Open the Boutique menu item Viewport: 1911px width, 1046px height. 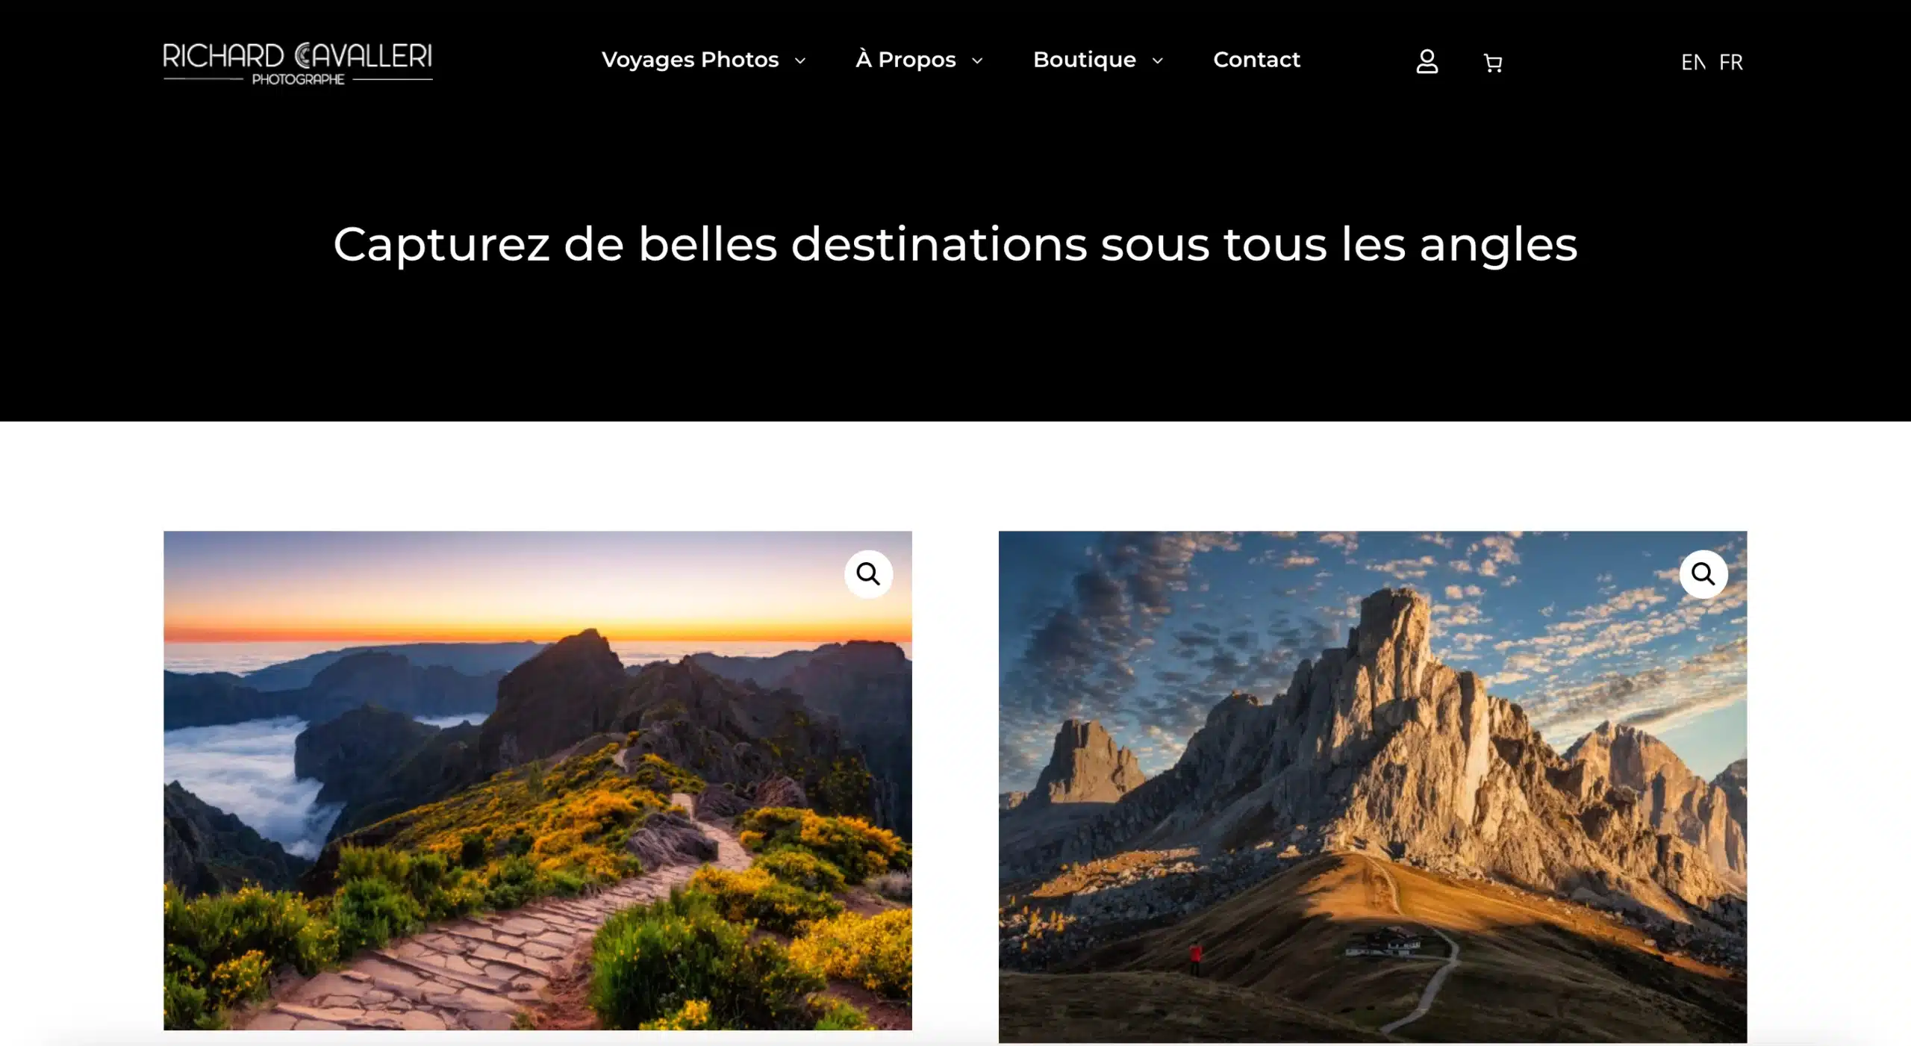pos(1084,60)
